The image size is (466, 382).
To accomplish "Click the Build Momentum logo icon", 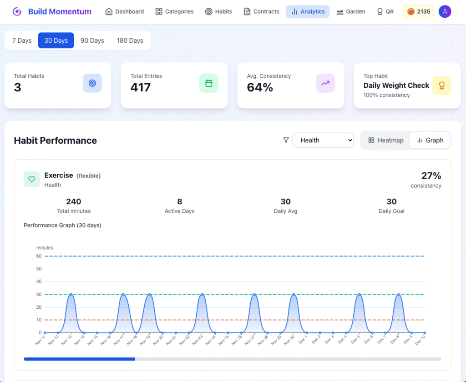I will [17, 11].
